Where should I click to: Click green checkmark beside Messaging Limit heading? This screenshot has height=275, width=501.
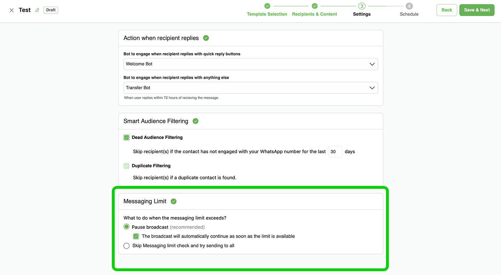click(x=174, y=201)
